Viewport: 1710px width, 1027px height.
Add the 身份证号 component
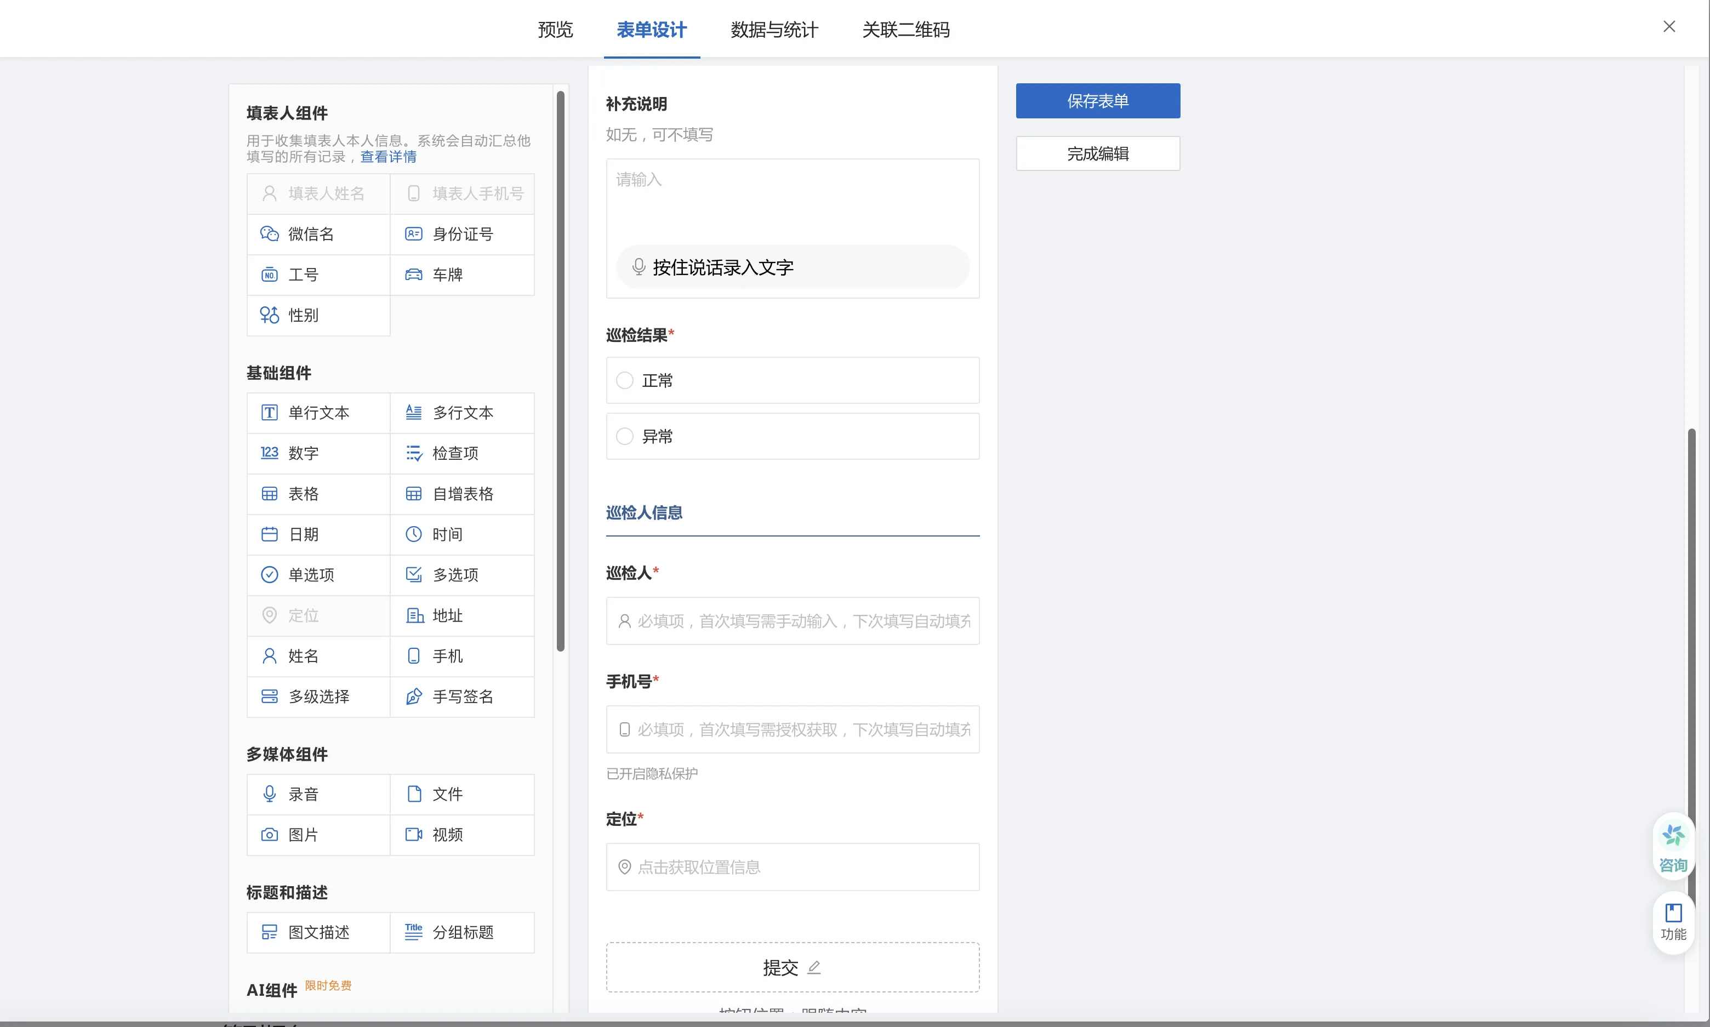coord(462,234)
